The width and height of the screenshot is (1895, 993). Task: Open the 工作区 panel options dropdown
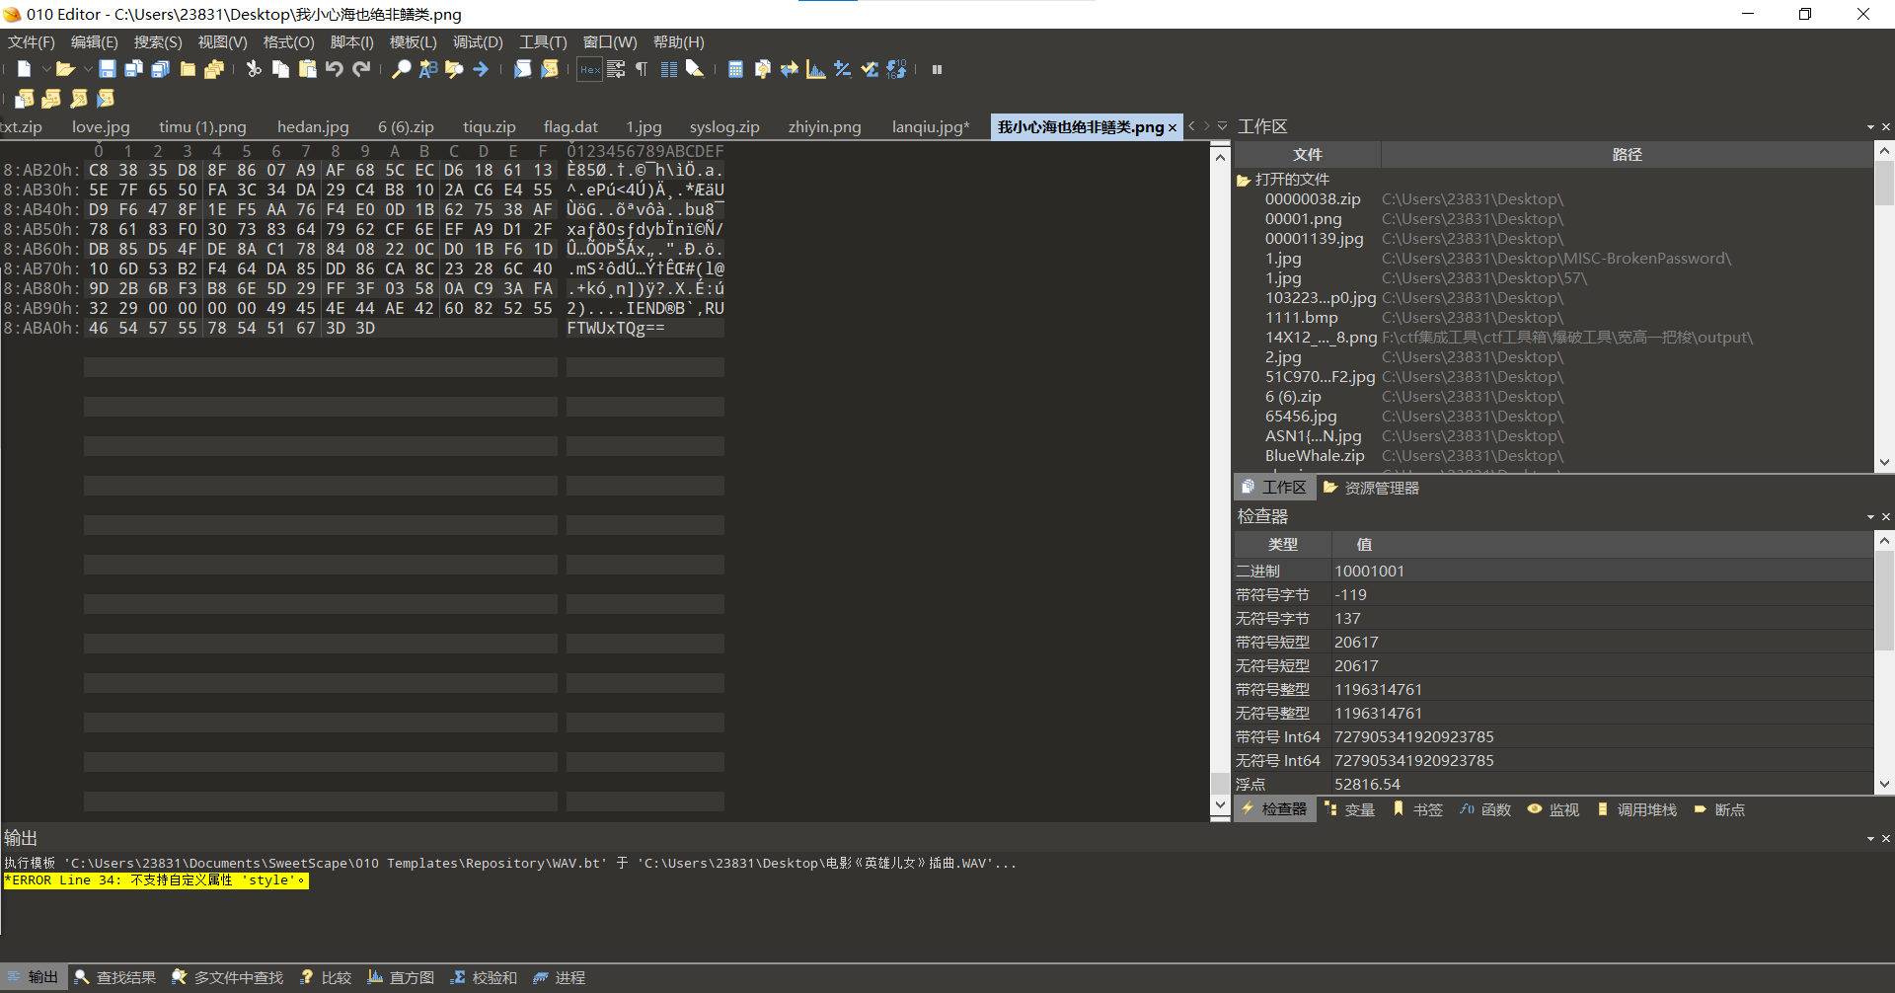1870,127
